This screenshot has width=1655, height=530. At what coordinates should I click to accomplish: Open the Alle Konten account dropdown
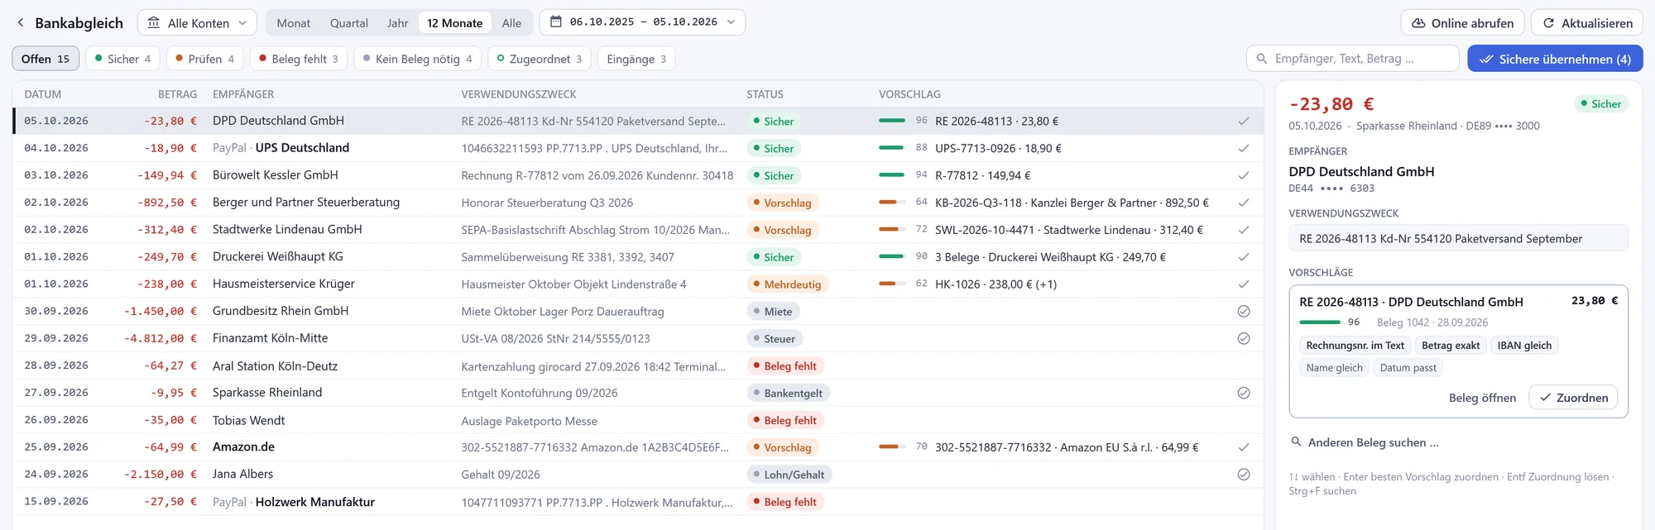[x=197, y=23]
